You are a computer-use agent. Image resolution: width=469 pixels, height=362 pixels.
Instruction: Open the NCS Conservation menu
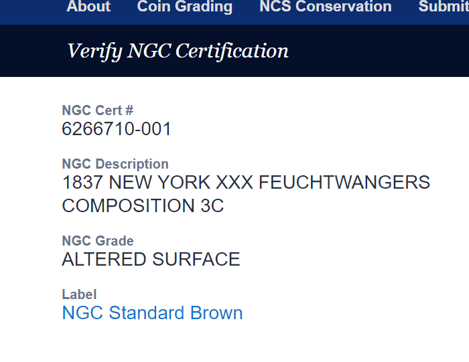(x=325, y=7)
